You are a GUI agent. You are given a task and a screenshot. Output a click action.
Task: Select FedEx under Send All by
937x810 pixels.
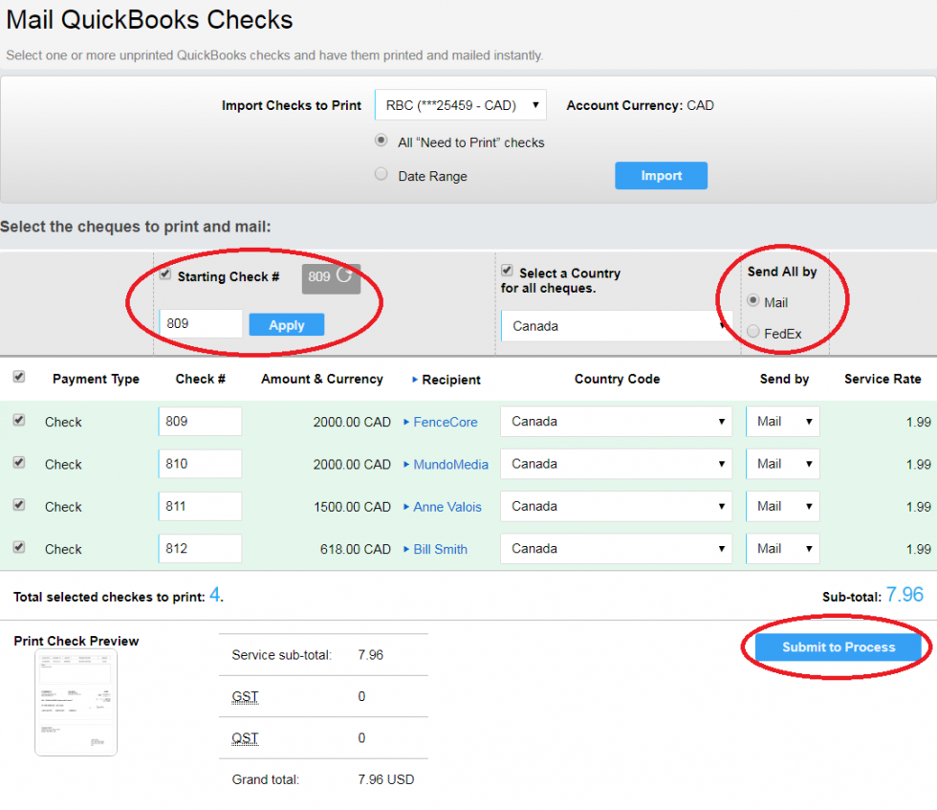[754, 333]
